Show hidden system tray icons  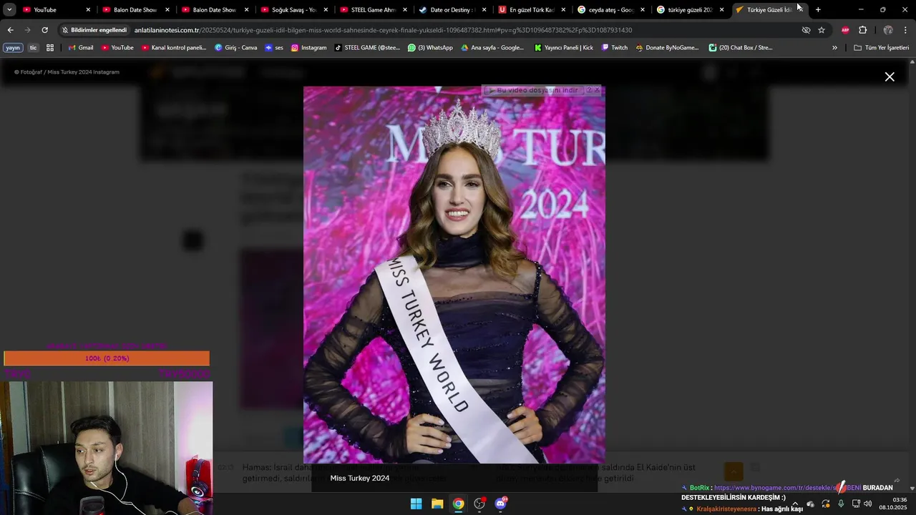click(x=794, y=504)
